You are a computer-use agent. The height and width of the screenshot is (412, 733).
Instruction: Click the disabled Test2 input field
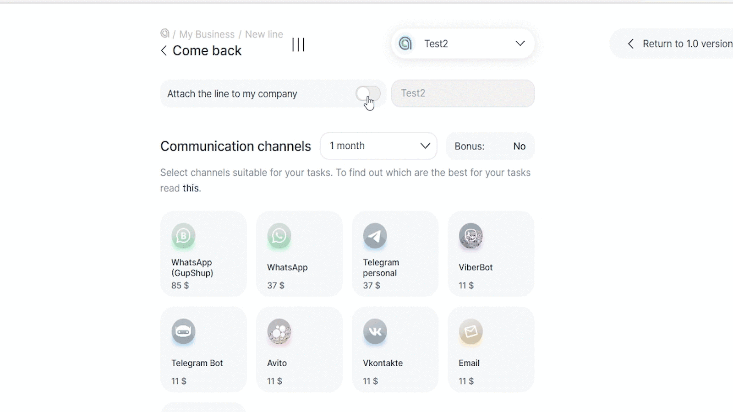[x=463, y=93]
